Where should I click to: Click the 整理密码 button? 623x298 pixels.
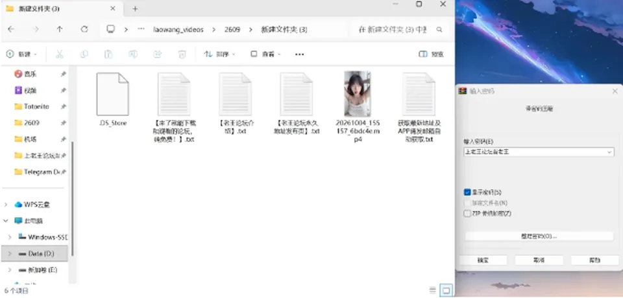pyautogui.click(x=539, y=236)
